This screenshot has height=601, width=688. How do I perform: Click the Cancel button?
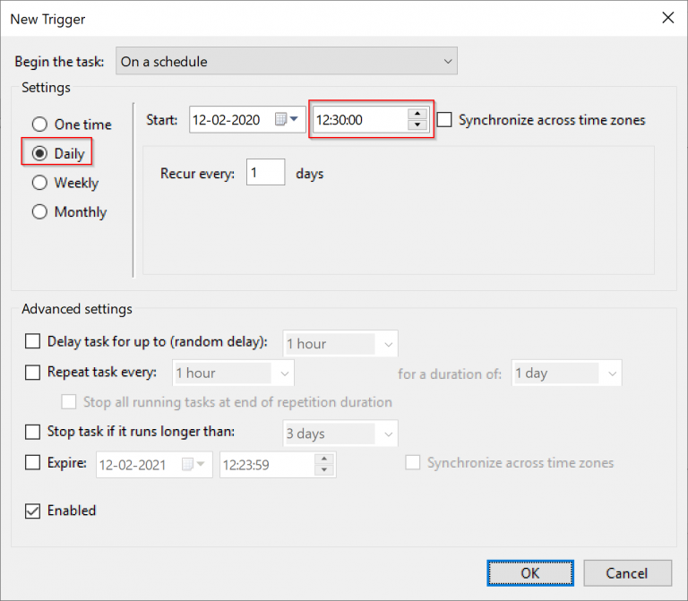pos(627,573)
